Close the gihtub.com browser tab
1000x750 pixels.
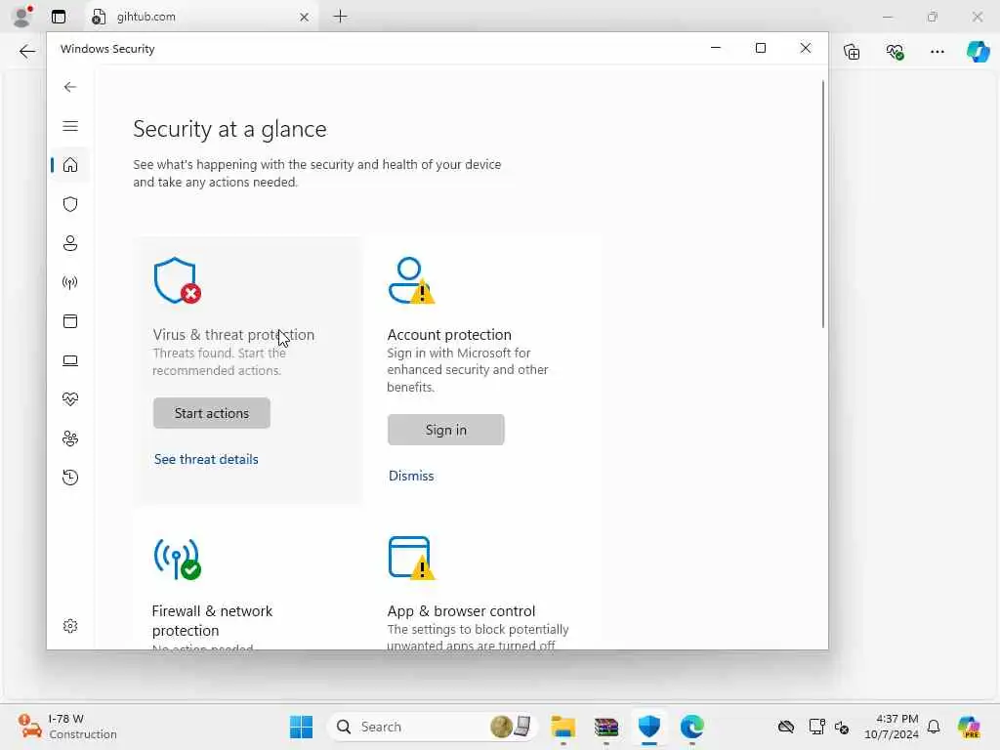(x=305, y=18)
